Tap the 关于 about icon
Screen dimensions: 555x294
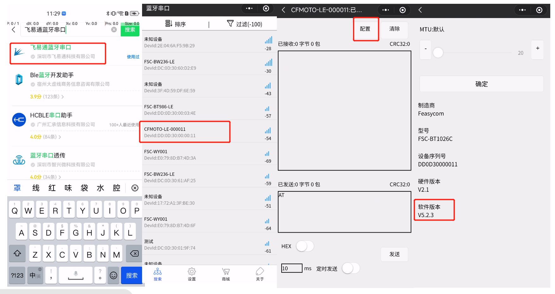click(260, 272)
